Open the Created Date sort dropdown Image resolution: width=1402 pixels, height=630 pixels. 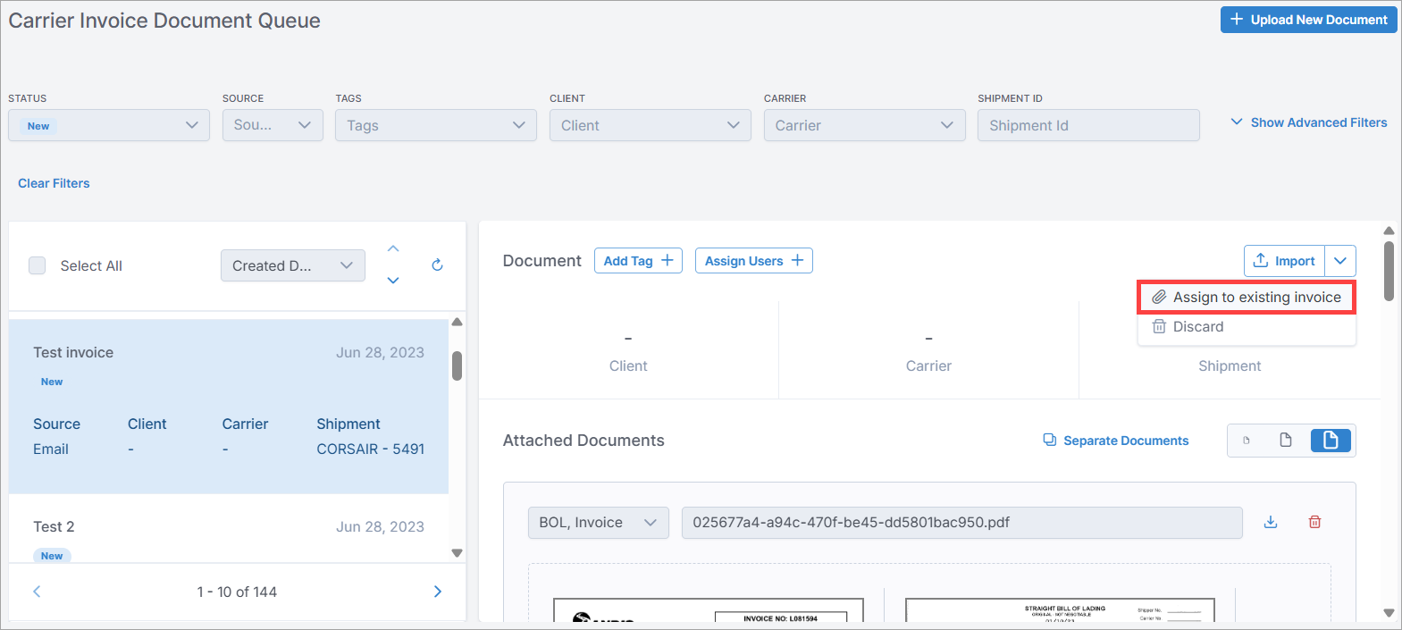point(293,265)
